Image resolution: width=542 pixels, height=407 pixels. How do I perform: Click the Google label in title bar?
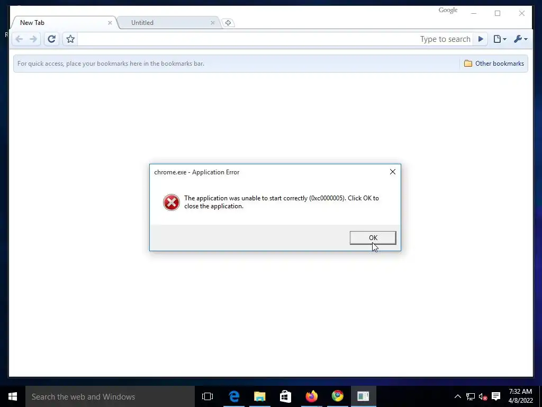point(448,10)
